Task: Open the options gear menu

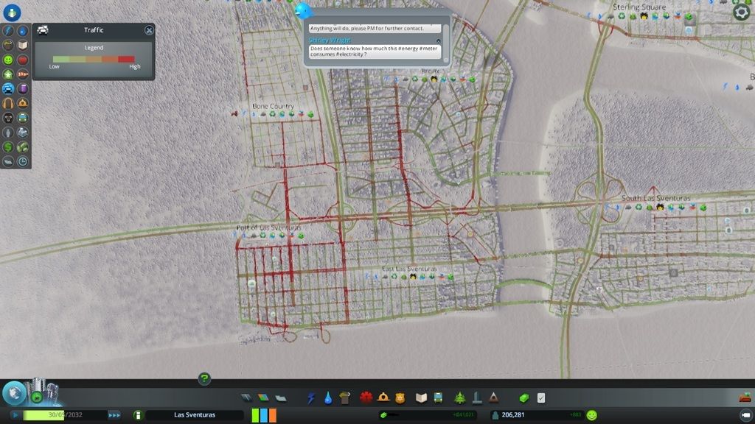Action: point(741,12)
